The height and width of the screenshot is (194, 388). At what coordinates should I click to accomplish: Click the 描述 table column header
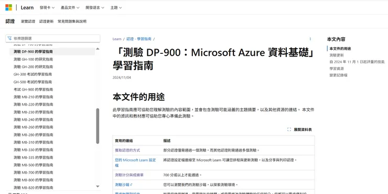tap(167, 141)
